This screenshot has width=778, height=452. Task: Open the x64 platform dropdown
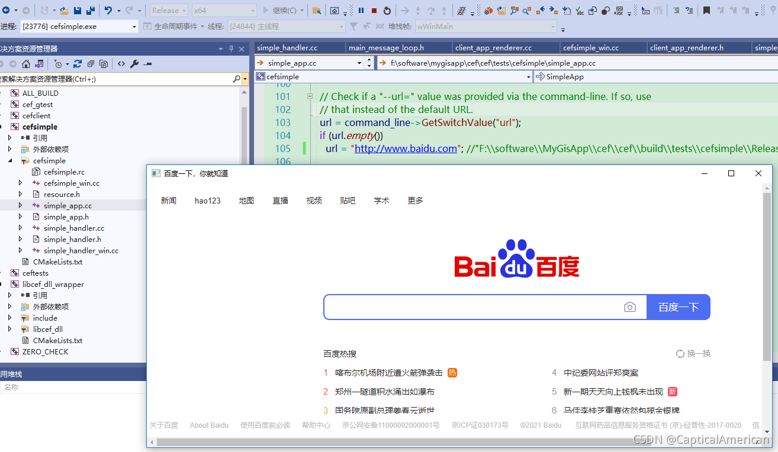tap(224, 10)
